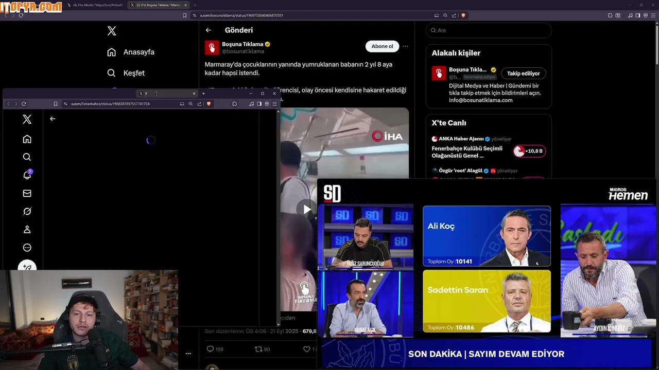Click new post compose button in front window
The image size is (659, 370).
pos(27,267)
